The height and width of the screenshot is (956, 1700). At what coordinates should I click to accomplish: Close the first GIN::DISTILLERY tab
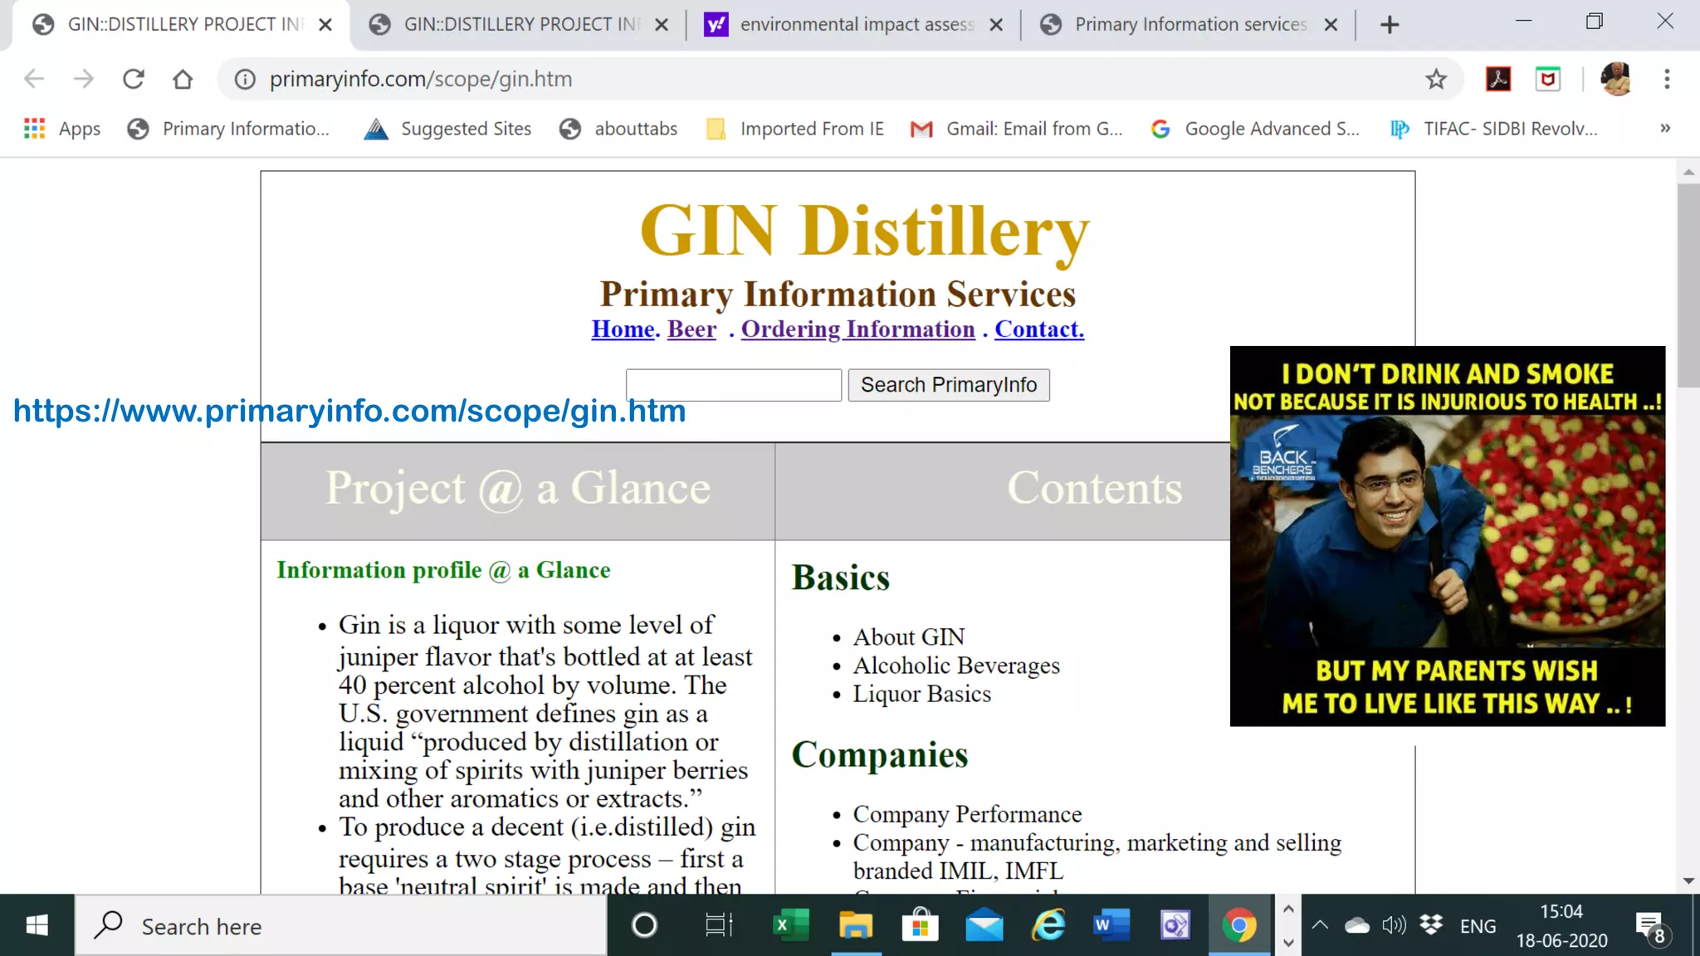click(325, 25)
